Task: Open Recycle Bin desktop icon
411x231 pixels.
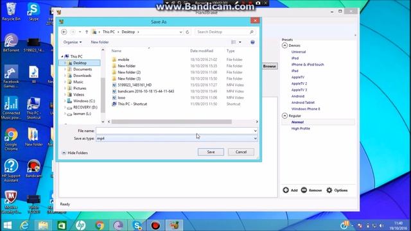Action: pyautogui.click(x=11, y=12)
